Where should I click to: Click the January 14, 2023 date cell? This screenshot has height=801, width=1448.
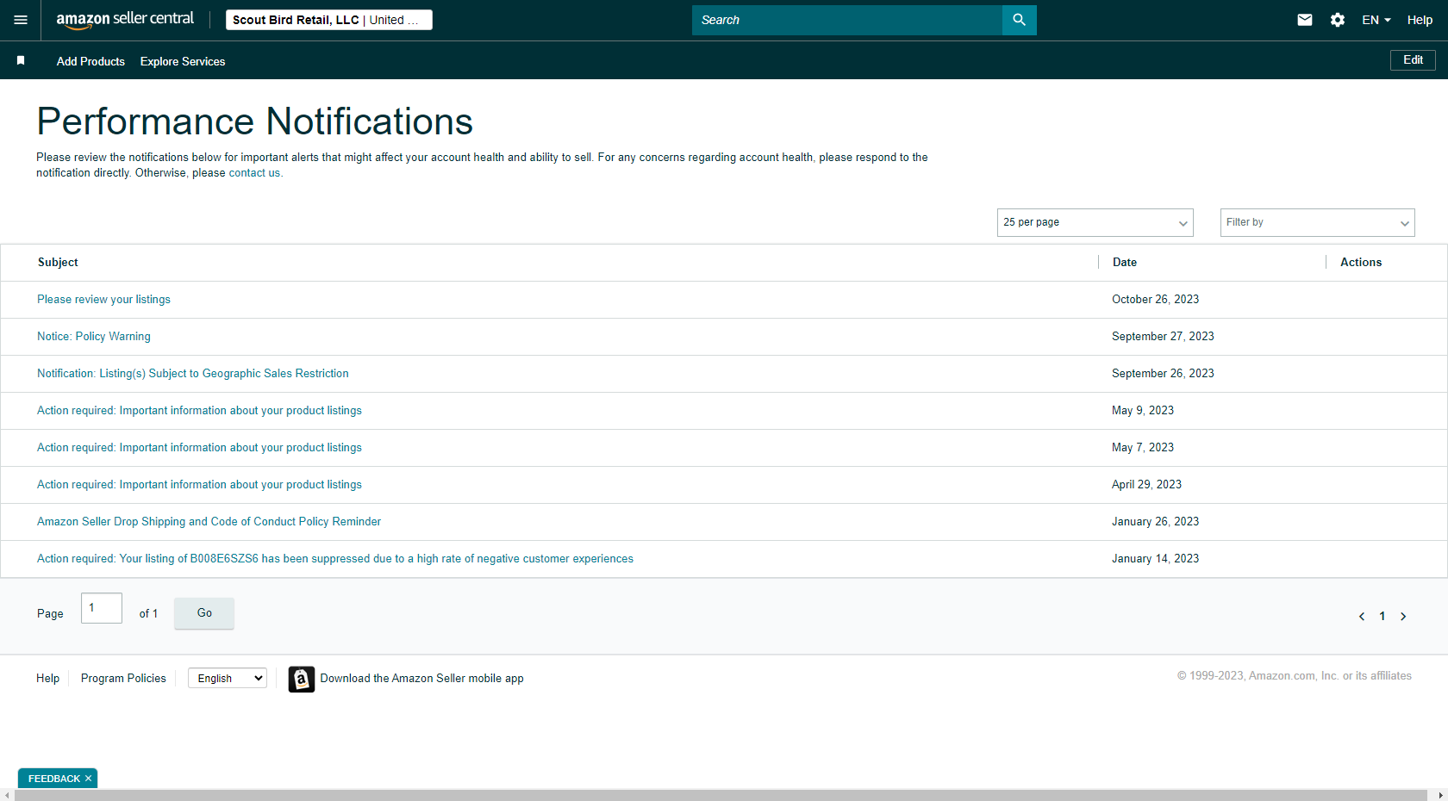pos(1155,559)
